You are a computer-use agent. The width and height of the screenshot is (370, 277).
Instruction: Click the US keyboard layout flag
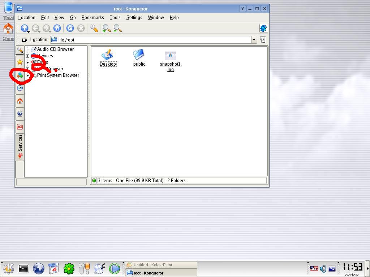[x=314, y=268]
